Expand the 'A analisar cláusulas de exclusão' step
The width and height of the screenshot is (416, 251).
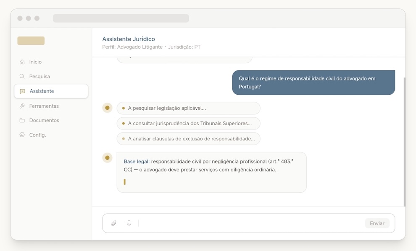[x=188, y=139]
